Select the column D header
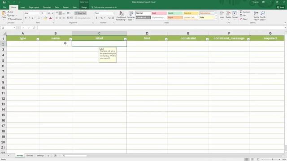Image resolution: width=287 pixels, height=161 pixels. (147, 33)
